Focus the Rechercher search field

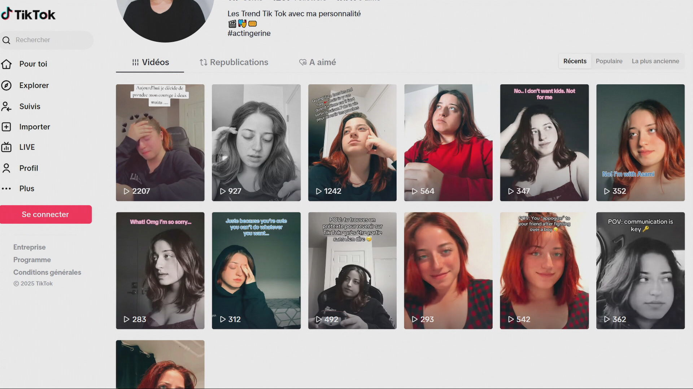(47, 40)
